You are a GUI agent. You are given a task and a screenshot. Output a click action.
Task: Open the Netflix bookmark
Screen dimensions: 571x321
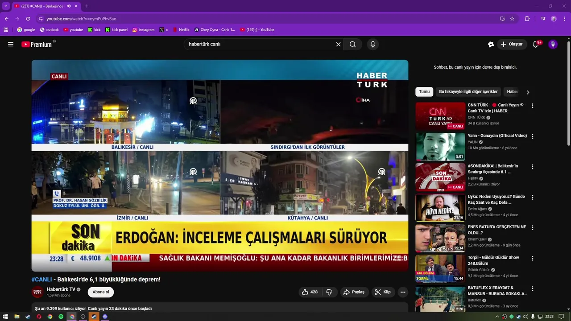tap(181, 30)
